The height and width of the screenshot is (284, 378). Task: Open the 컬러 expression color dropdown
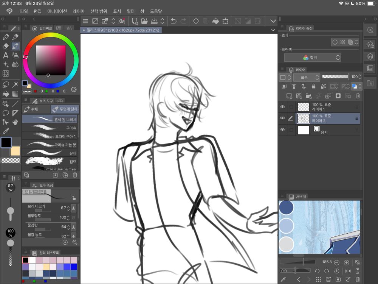pyautogui.click(x=313, y=58)
